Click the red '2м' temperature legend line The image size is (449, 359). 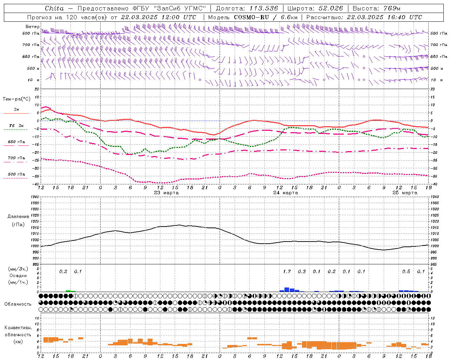coord(16,113)
